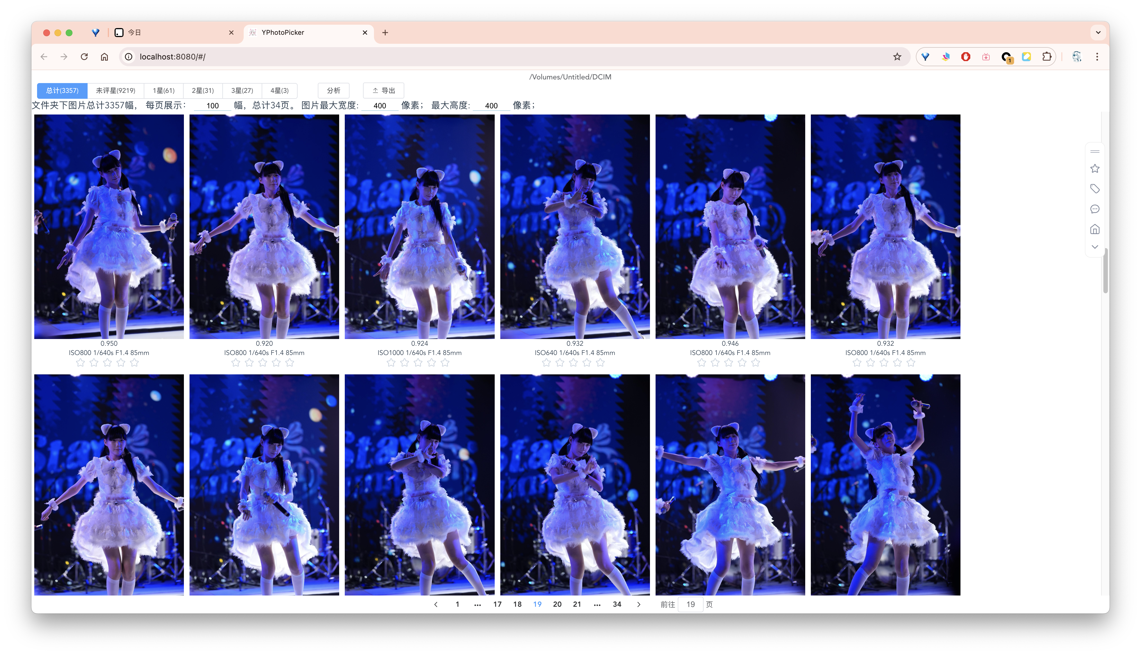This screenshot has height=655, width=1141.
Task: Give the 0.920 photo three stars
Action: (263, 363)
